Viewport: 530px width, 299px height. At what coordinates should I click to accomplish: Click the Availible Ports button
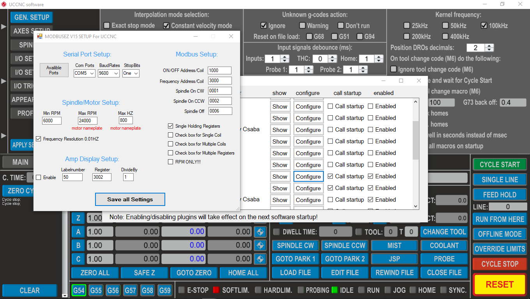pos(54,70)
